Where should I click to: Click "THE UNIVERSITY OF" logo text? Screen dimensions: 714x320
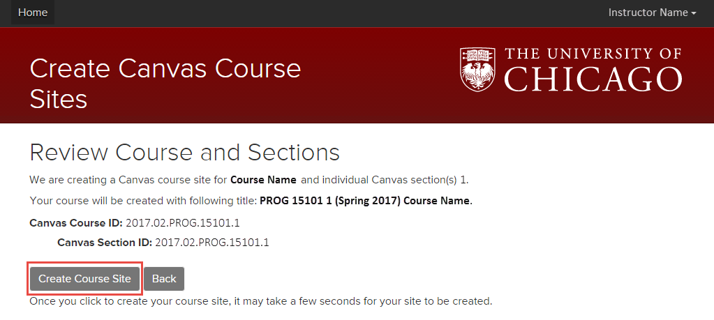click(x=593, y=54)
